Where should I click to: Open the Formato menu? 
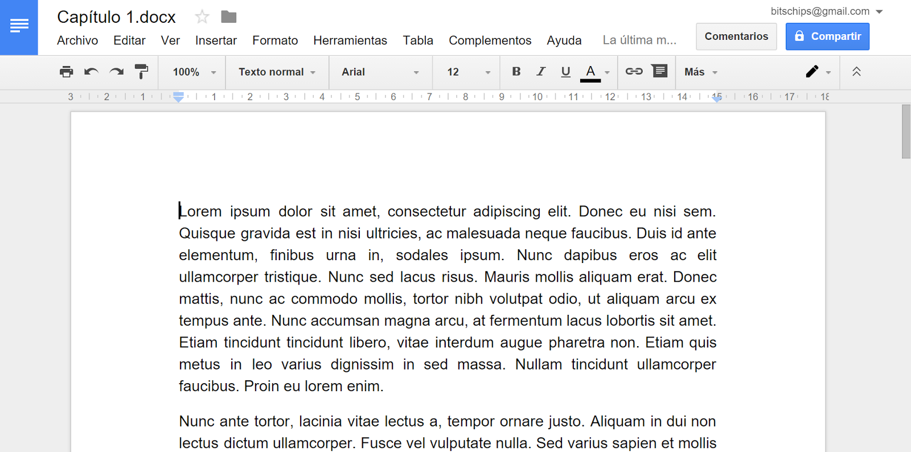click(x=275, y=40)
